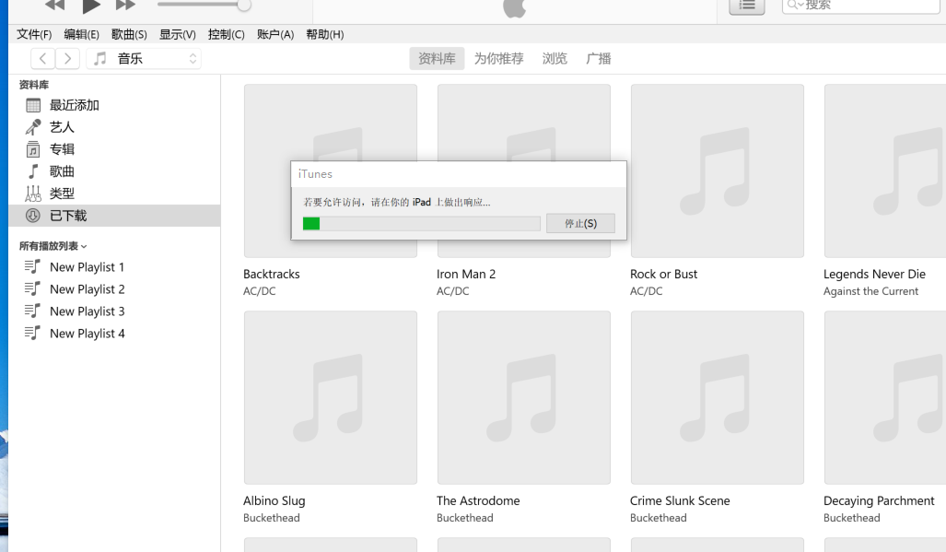Image resolution: width=946 pixels, height=552 pixels.
Task: Open the 帮助(H) menu
Action: [x=324, y=34]
